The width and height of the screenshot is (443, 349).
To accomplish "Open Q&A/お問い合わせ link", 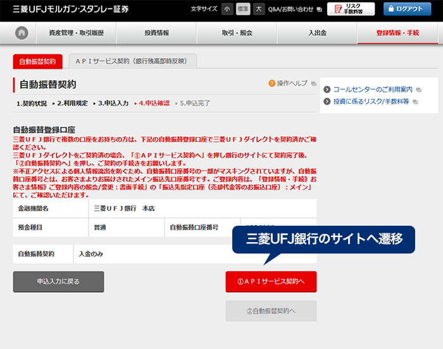I will [290, 9].
